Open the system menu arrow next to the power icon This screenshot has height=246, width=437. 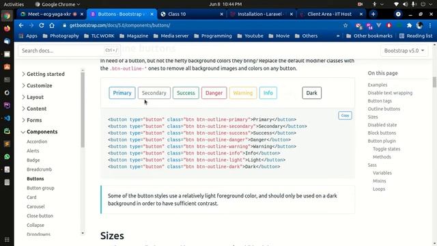[x=432, y=4]
